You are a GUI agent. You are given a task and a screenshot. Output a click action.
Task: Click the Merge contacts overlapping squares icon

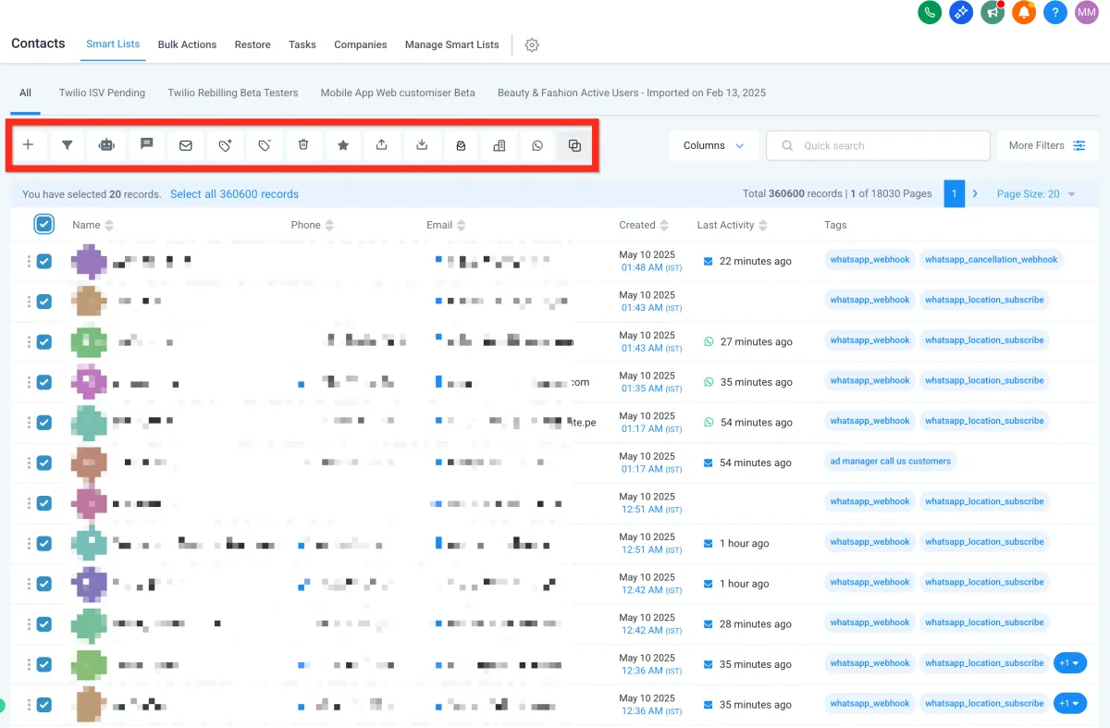coord(574,145)
